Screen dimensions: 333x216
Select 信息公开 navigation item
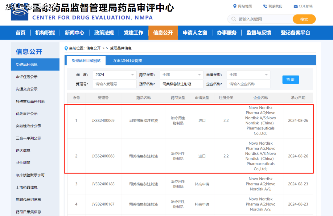163,33
